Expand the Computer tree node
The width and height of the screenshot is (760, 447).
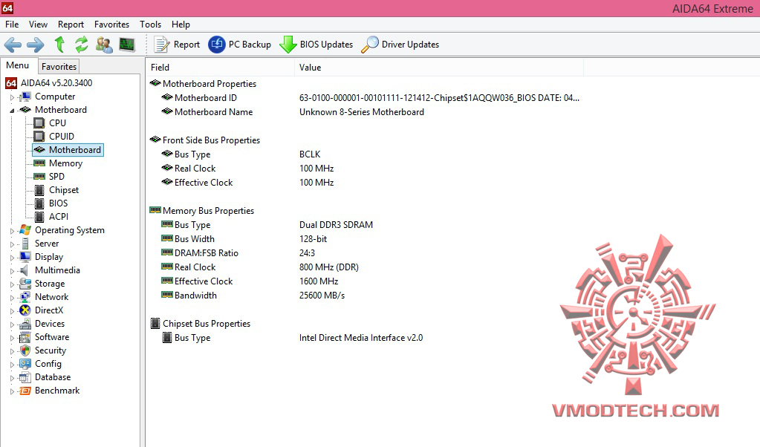tap(12, 97)
